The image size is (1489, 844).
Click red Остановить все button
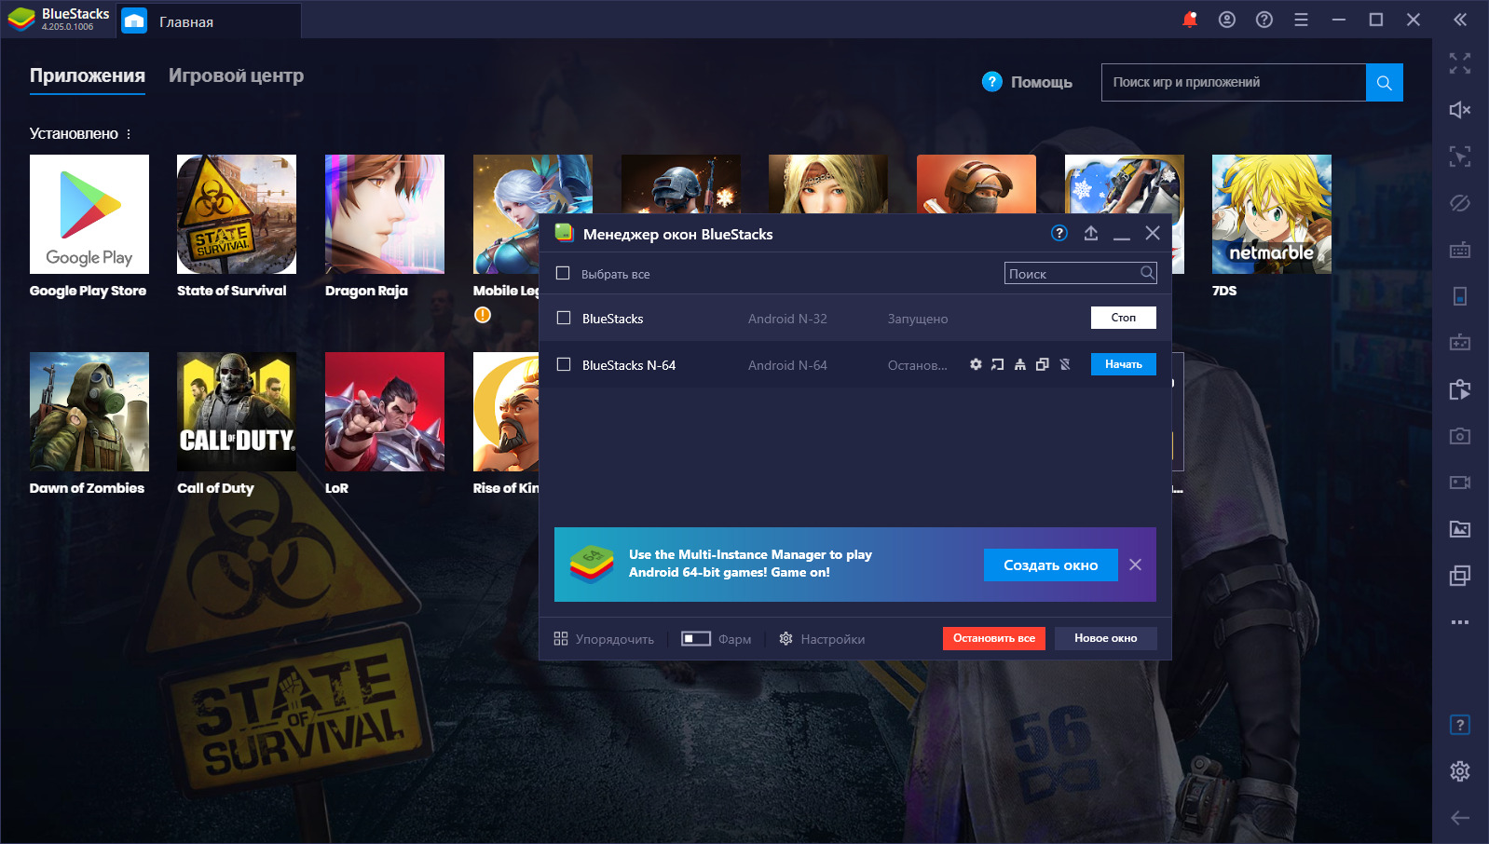[x=994, y=638]
